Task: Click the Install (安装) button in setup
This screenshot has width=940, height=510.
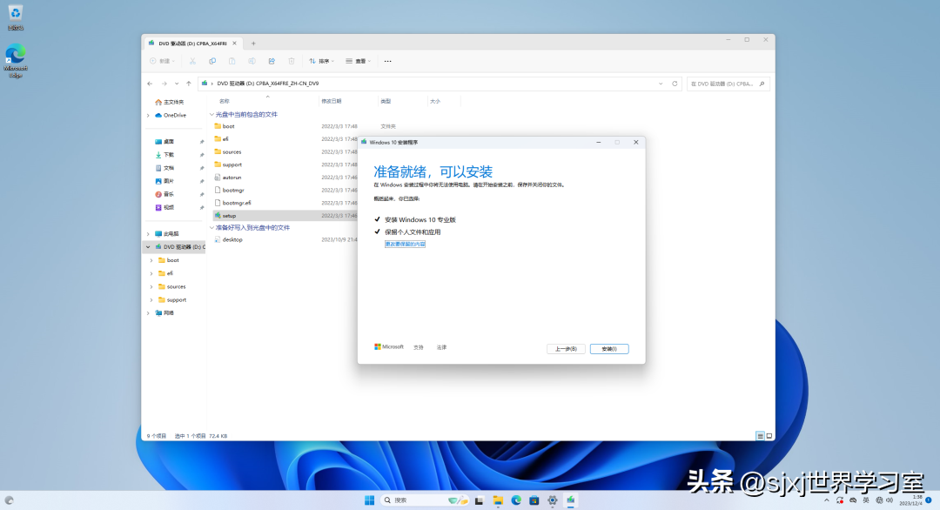Action: point(609,349)
